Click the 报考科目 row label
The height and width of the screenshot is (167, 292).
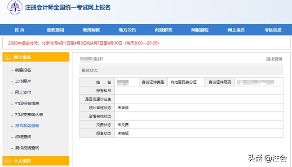[103, 90]
